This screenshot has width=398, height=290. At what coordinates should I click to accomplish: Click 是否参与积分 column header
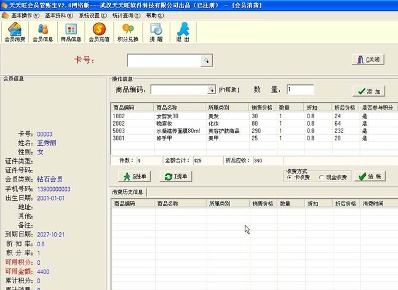click(x=378, y=108)
